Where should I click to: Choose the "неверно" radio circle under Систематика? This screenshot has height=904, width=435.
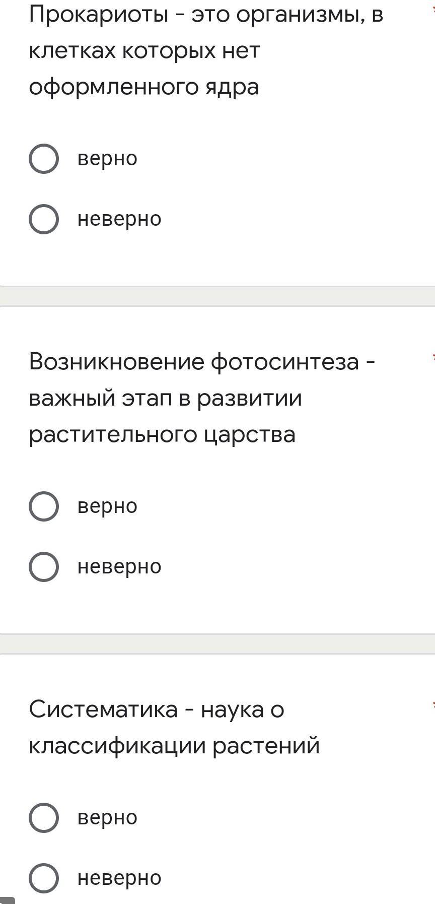pos(44,878)
